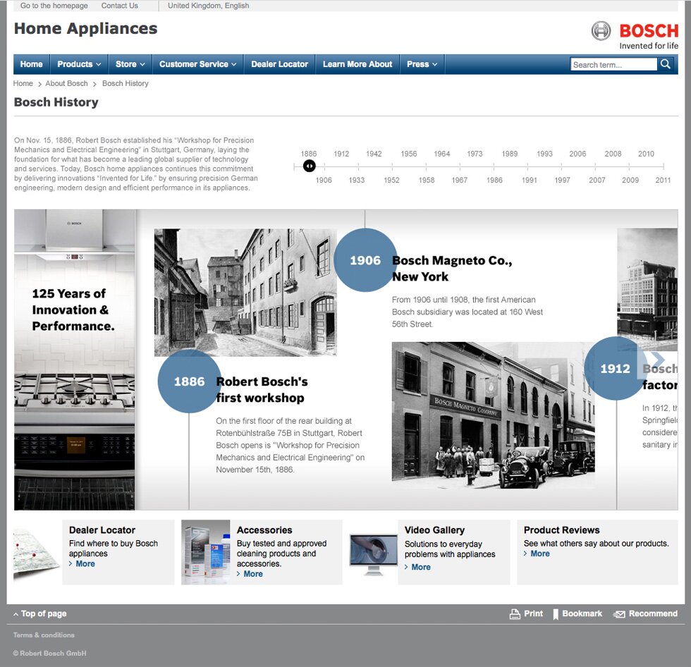Screen dimensions: 691x667
Task: Open Dealer Locator in navigation bar
Action: coord(279,64)
